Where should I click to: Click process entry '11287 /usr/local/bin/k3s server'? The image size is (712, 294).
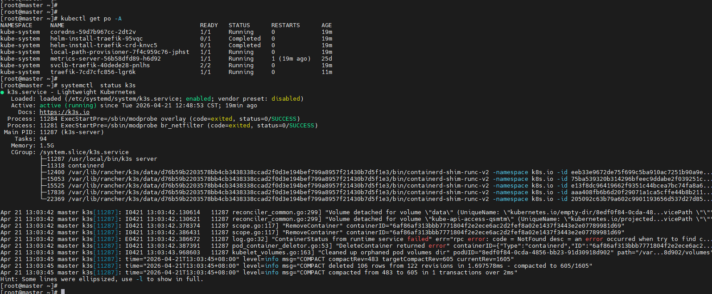tap(102, 159)
